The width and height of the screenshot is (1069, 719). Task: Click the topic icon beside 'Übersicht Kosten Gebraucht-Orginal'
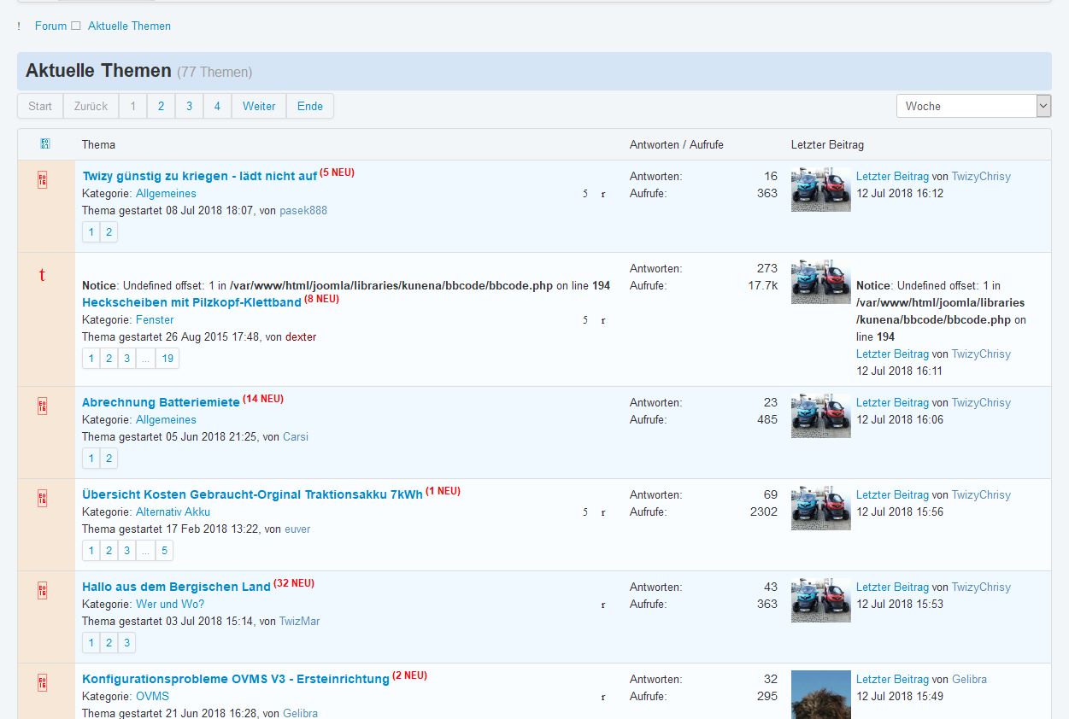tap(43, 499)
